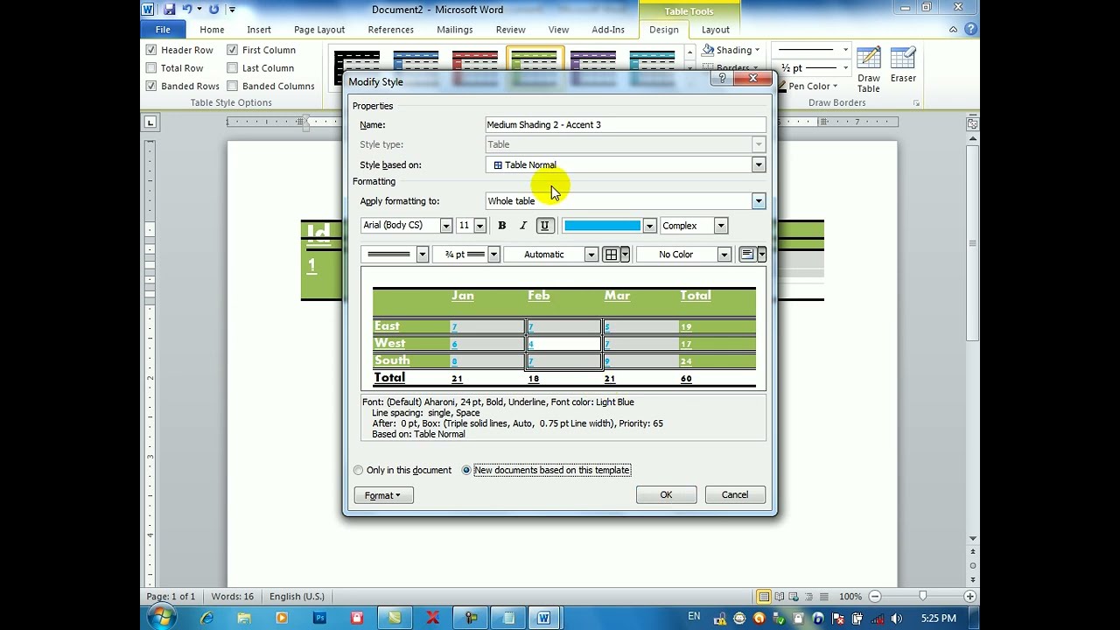
Task: Switch to the Page Layout tab
Action: 319,30
